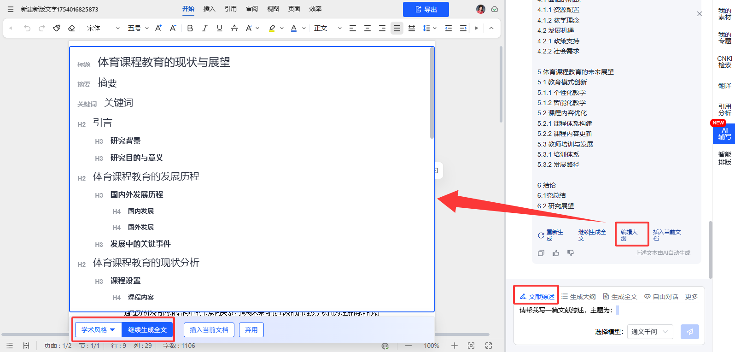Toggle bold formatting

click(190, 28)
